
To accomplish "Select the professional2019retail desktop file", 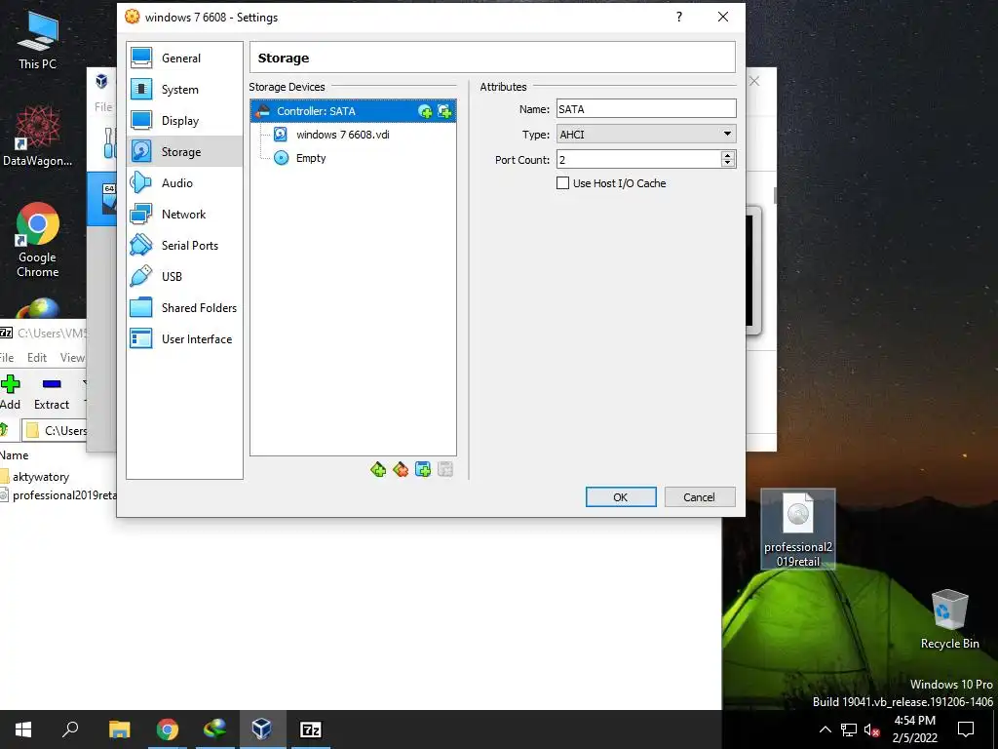I will pyautogui.click(x=798, y=529).
